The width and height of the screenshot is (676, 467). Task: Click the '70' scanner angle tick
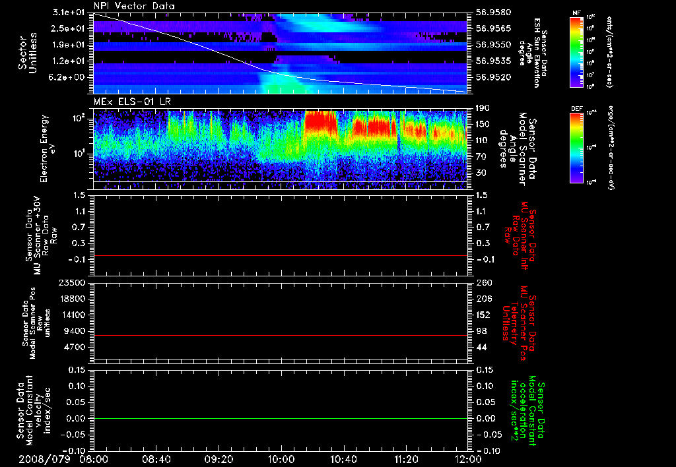(x=481, y=157)
